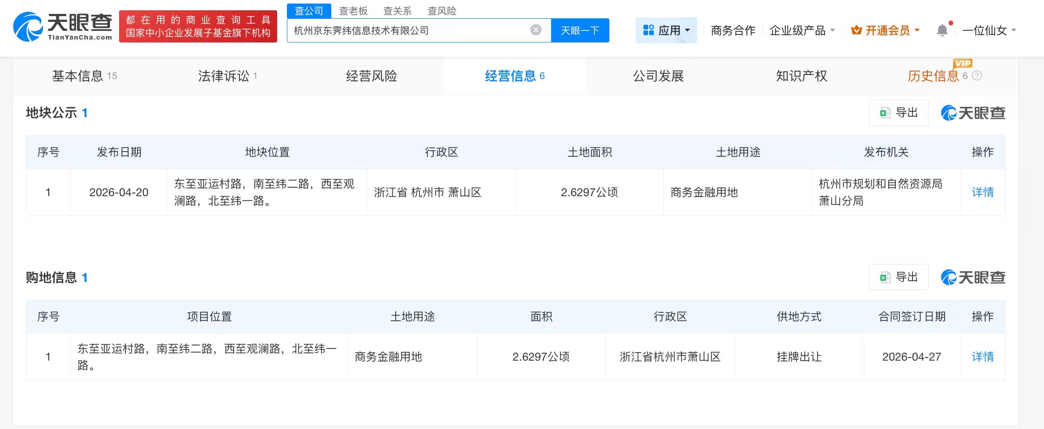The width and height of the screenshot is (1044, 429).
Task: Click the 土地面积 column header
Action: pyautogui.click(x=590, y=152)
